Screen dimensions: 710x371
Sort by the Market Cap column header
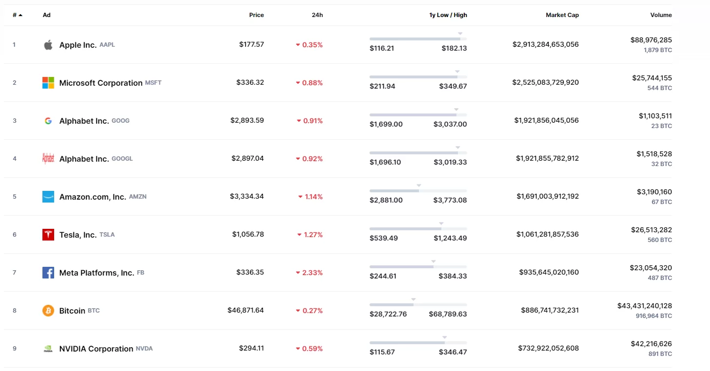pos(562,15)
